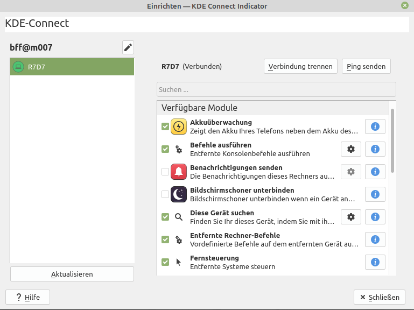
Task: Open settings gear for Diese Gerät suchen
Action: tap(350, 217)
